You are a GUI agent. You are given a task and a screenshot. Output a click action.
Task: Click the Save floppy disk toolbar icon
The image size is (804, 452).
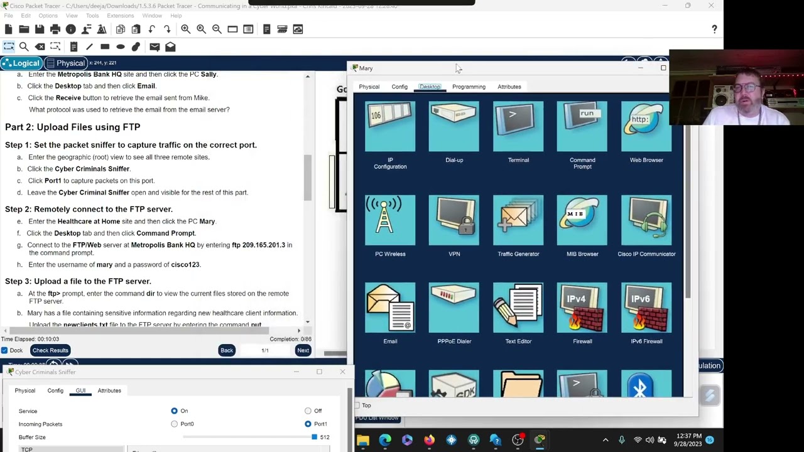click(40, 29)
